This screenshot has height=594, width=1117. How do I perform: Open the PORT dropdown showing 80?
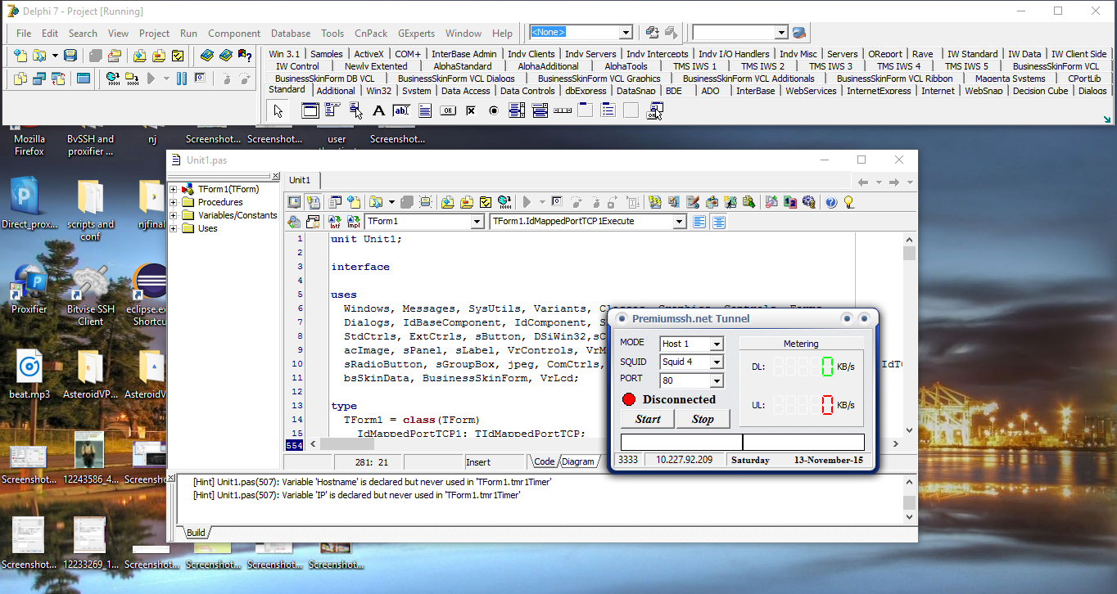click(x=717, y=380)
